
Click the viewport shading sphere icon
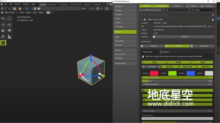(48, 12)
